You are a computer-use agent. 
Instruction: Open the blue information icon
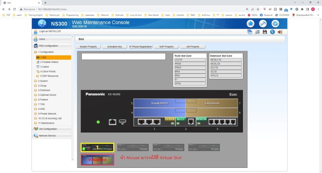(x=272, y=32)
